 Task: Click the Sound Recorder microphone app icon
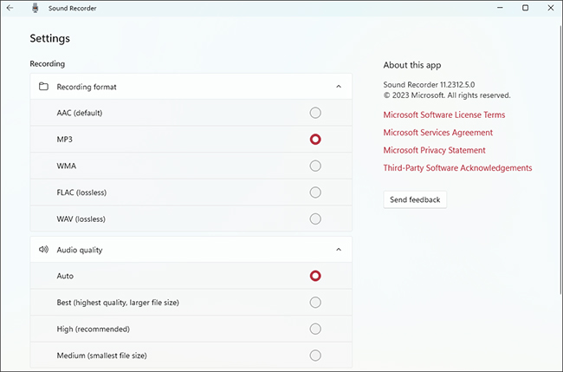(x=36, y=8)
